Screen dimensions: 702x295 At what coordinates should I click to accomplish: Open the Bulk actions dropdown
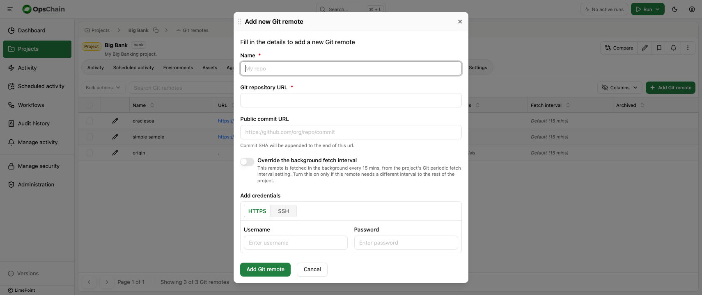103,88
